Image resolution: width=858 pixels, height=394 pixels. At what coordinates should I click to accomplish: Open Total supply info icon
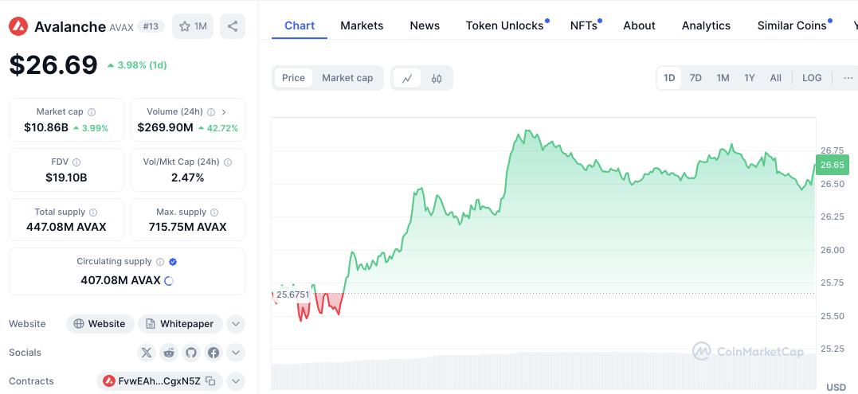[93, 212]
